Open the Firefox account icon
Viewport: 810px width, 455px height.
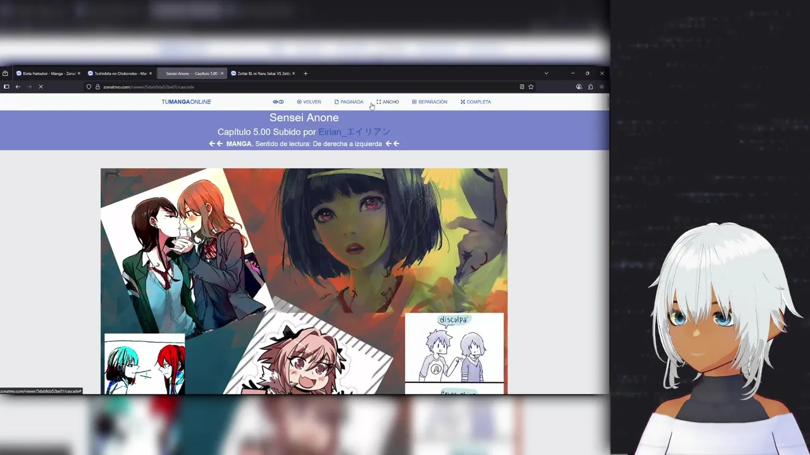coord(579,87)
